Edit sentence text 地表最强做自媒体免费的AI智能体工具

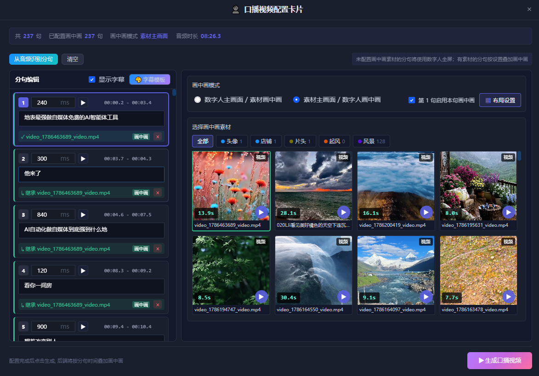[91, 118]
